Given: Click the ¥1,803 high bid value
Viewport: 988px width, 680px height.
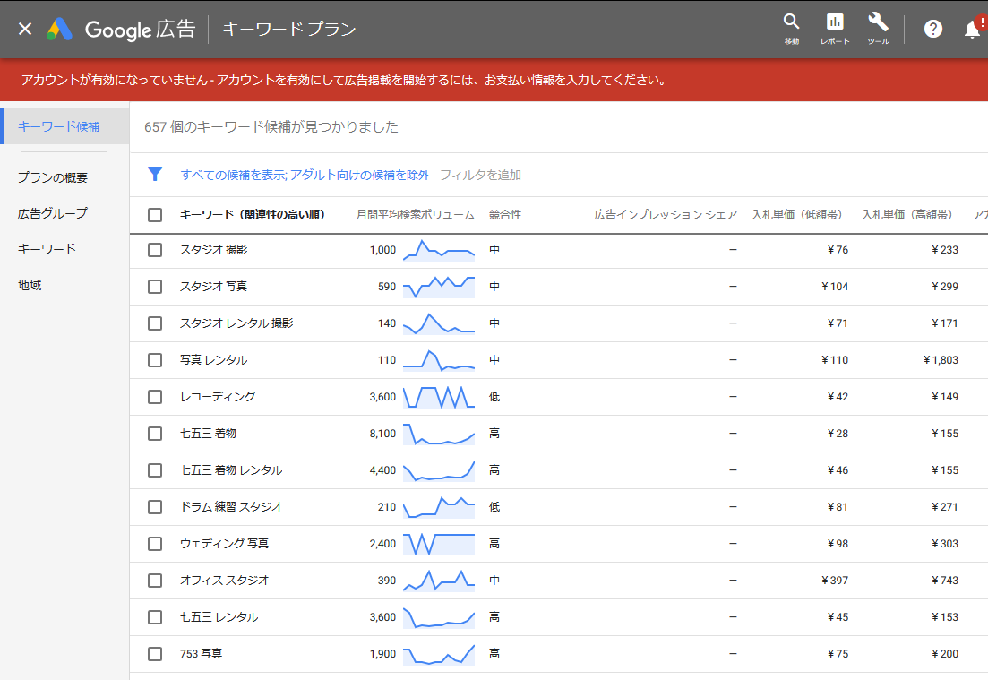Looking at the screenshot, I should [941, 360].
